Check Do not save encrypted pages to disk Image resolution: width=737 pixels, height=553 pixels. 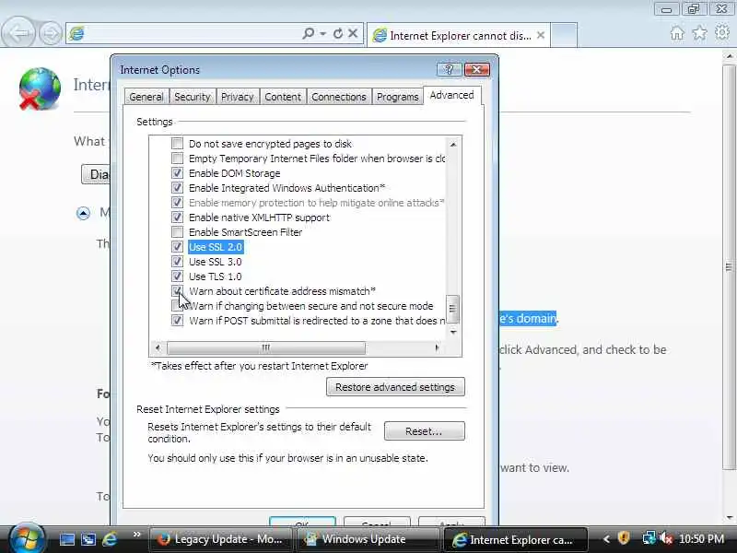pos(177,144)
